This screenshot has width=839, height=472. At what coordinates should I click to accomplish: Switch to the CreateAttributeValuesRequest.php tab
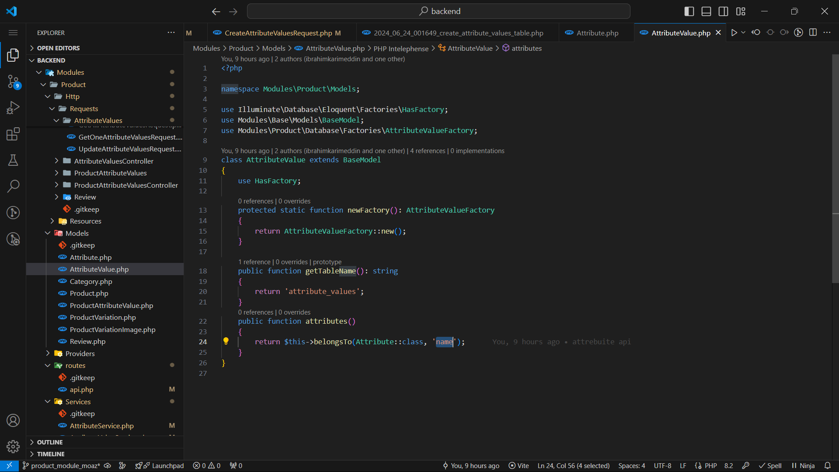[x=278, y=33]
